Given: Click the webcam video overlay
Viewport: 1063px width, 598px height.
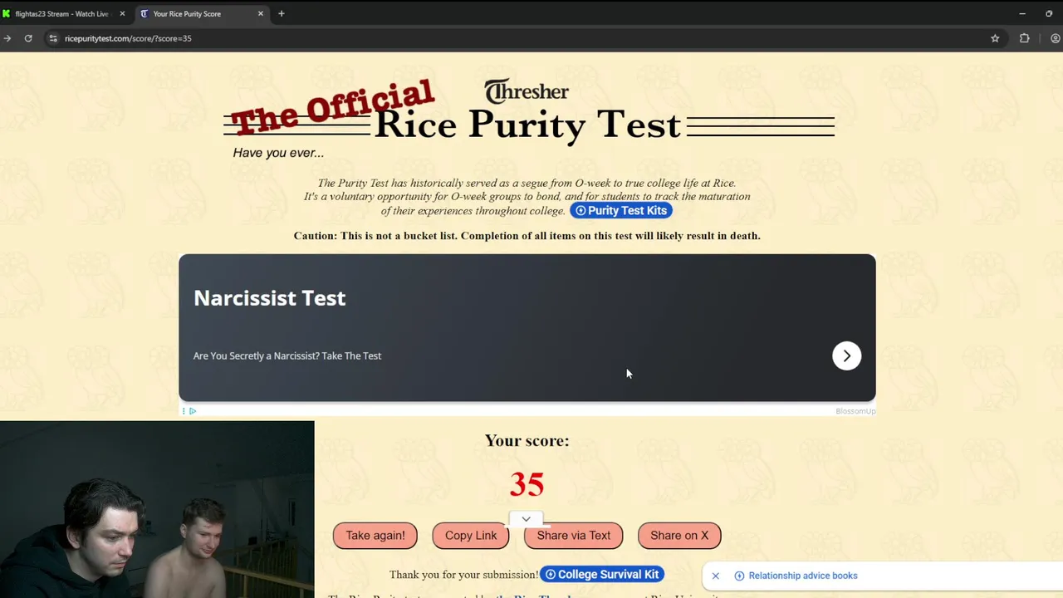Looking at the screenshot, I should coord(157,509).
